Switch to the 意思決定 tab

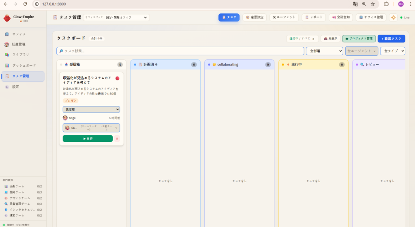pos(255,17)
